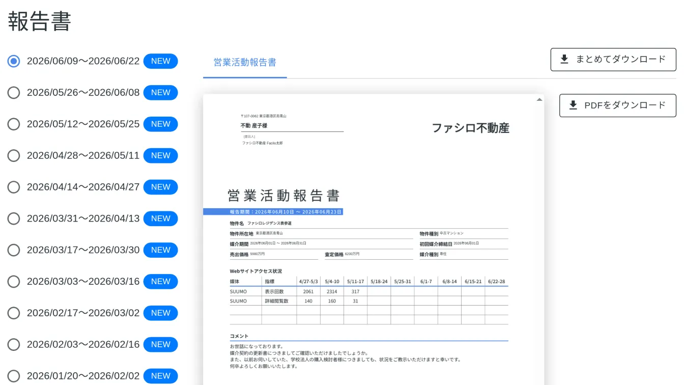Select report period 2026/05/26～2026/06/08
Viewport: 684px width, 385px height.
coord(14,93)
